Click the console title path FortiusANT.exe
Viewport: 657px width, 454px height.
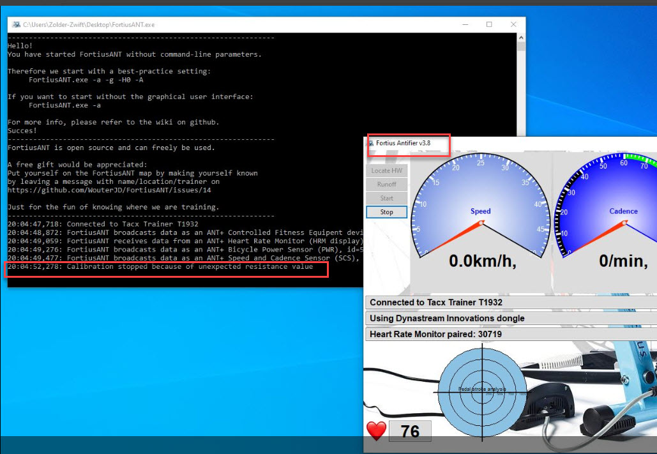coord(89,25)
